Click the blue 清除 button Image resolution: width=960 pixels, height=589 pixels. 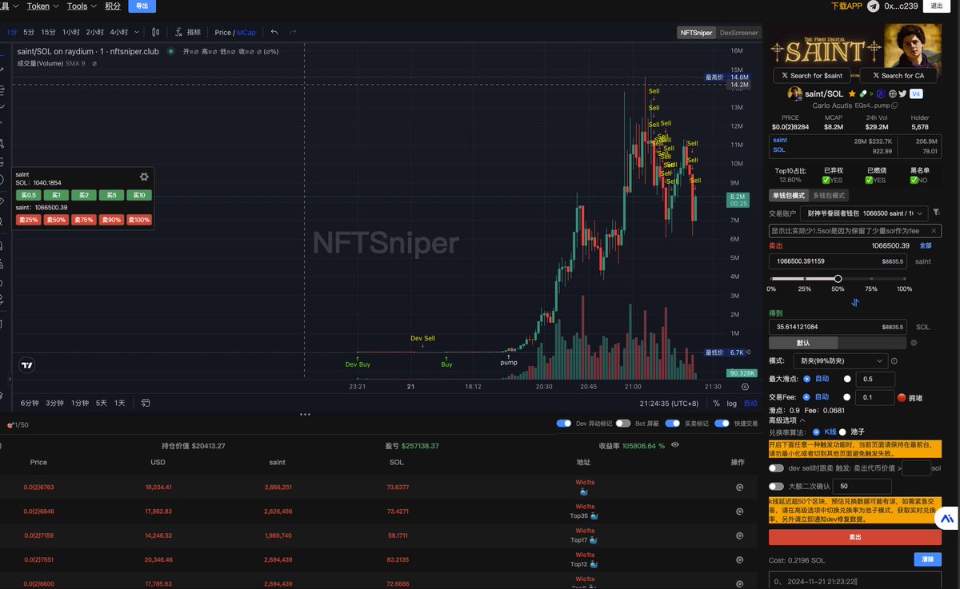point(927,559)
